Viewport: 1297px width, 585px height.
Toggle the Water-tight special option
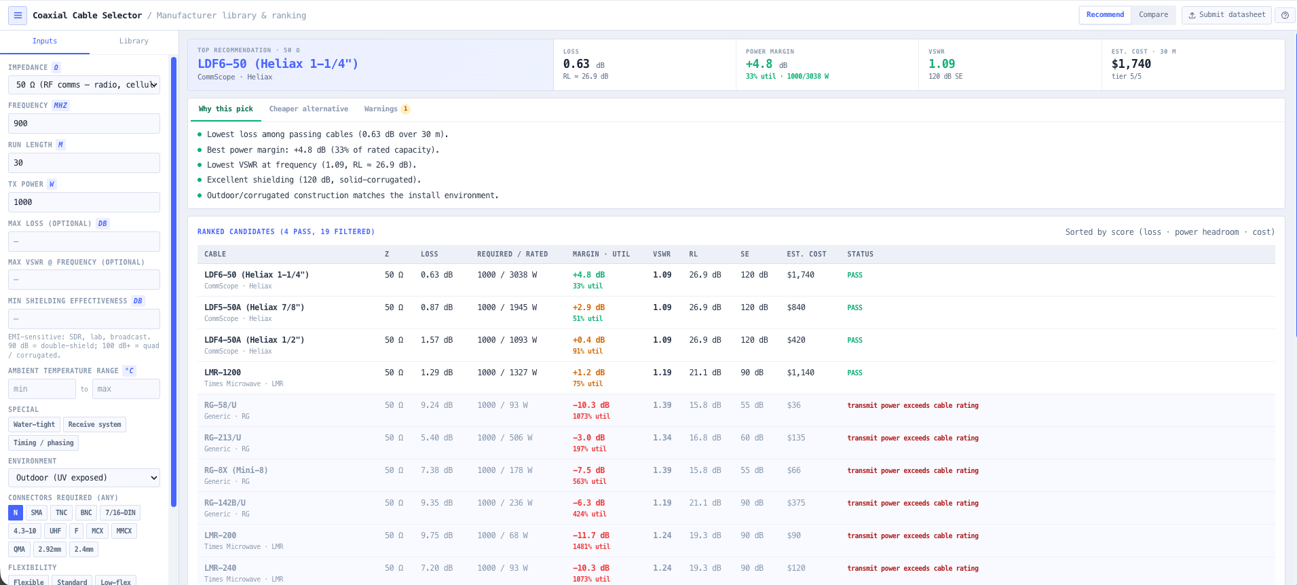(x=34, y=424)
